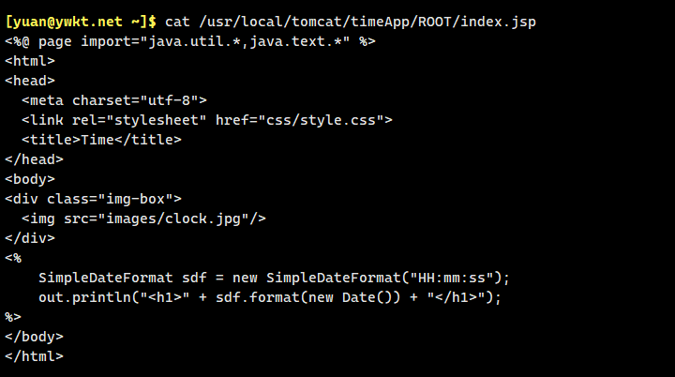Viewport: 675px width, 377px height.
Task: Click the closing body tag
Action: (x=34, y=337)
